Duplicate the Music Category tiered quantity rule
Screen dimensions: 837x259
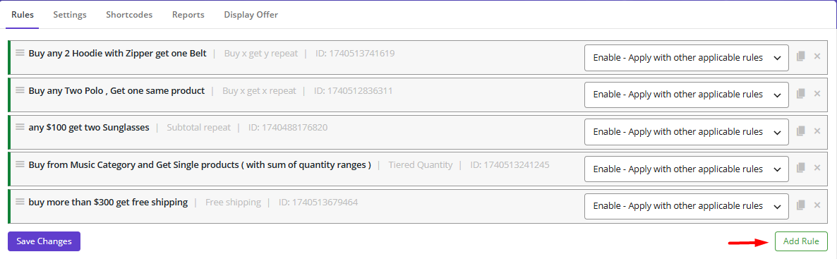click(800, 168)
